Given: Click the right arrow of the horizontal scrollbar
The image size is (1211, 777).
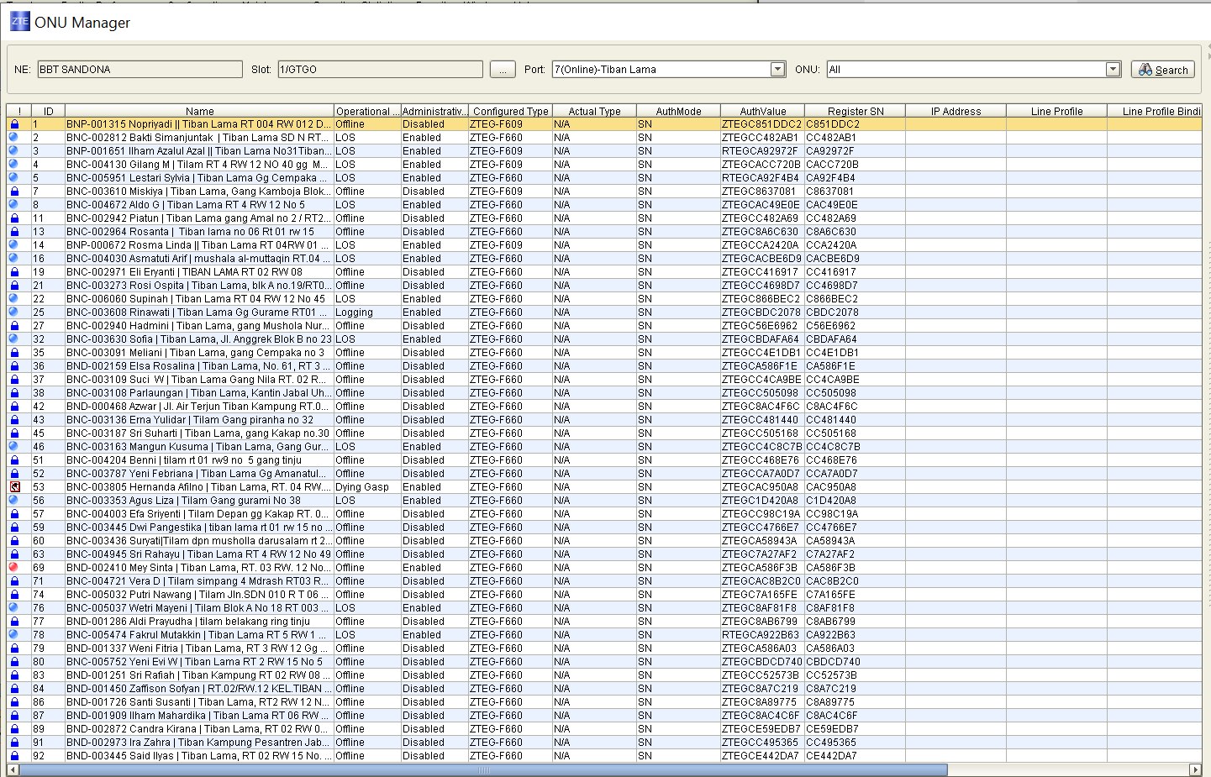Looking at the screenshot, I should (1195, 770).
